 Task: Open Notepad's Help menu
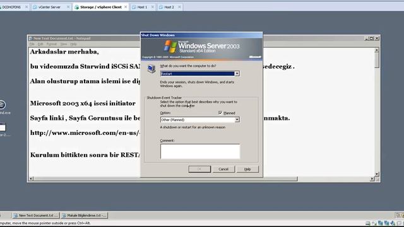(x=73, y=44)
